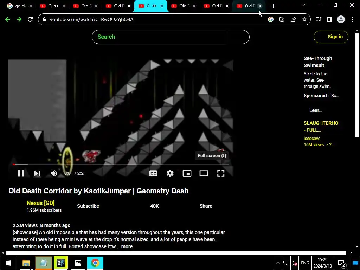
Task: Click the See-Through Swimsuit ad title
Action: pos(318,62)
